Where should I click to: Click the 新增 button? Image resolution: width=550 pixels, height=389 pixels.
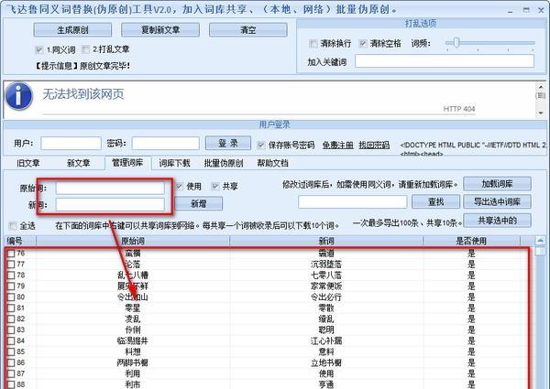199,203
